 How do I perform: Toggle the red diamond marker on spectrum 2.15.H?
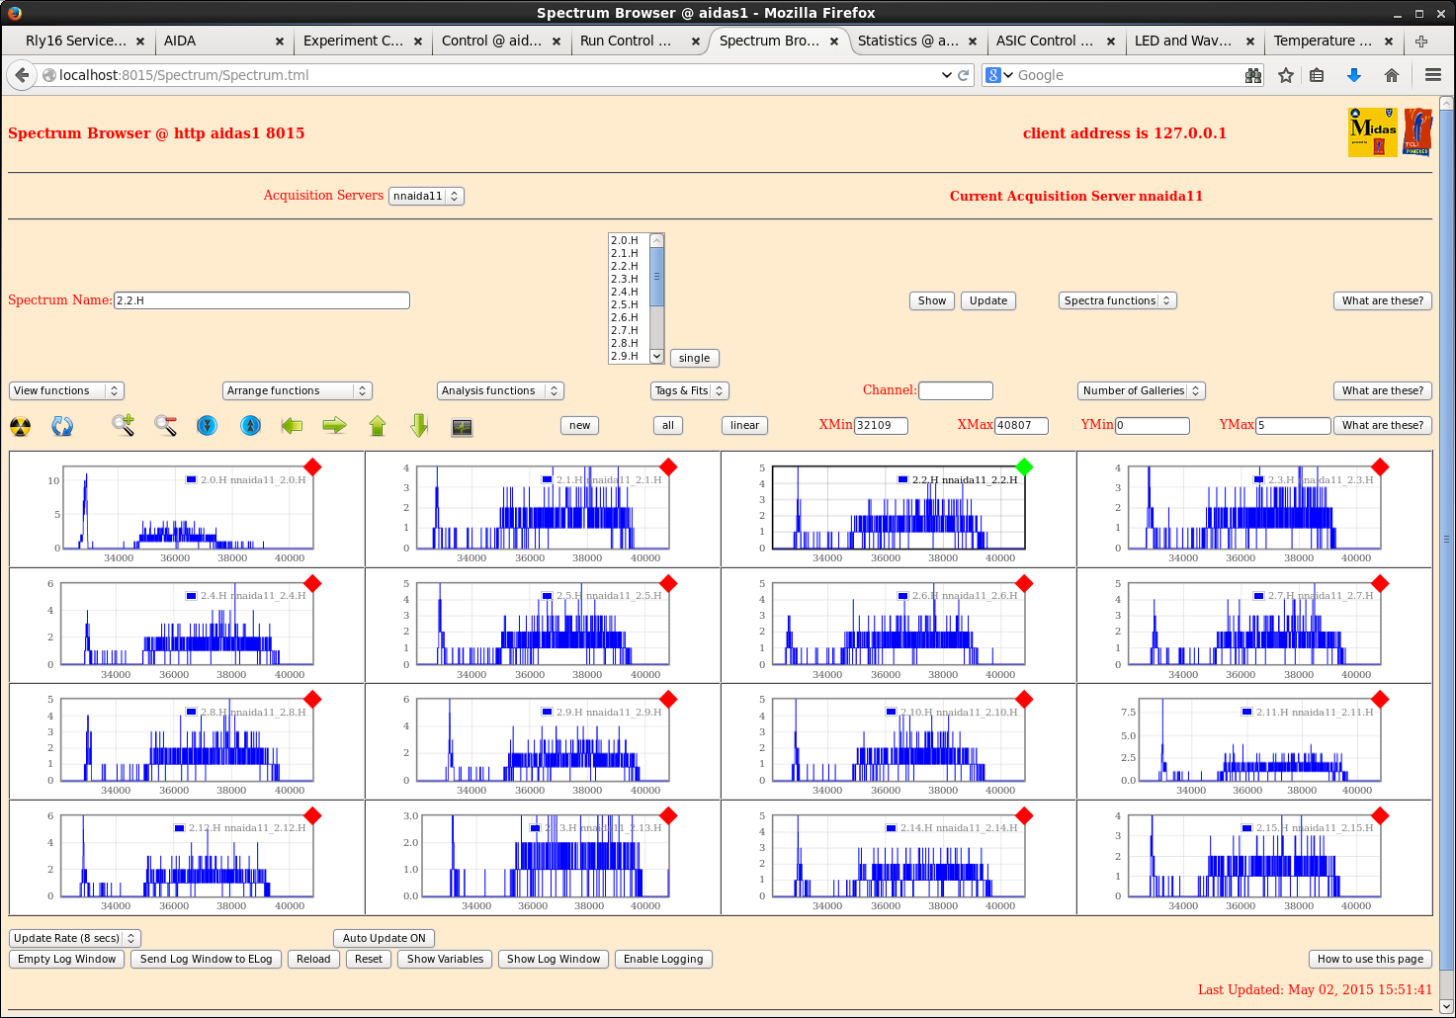point(1380,815)
